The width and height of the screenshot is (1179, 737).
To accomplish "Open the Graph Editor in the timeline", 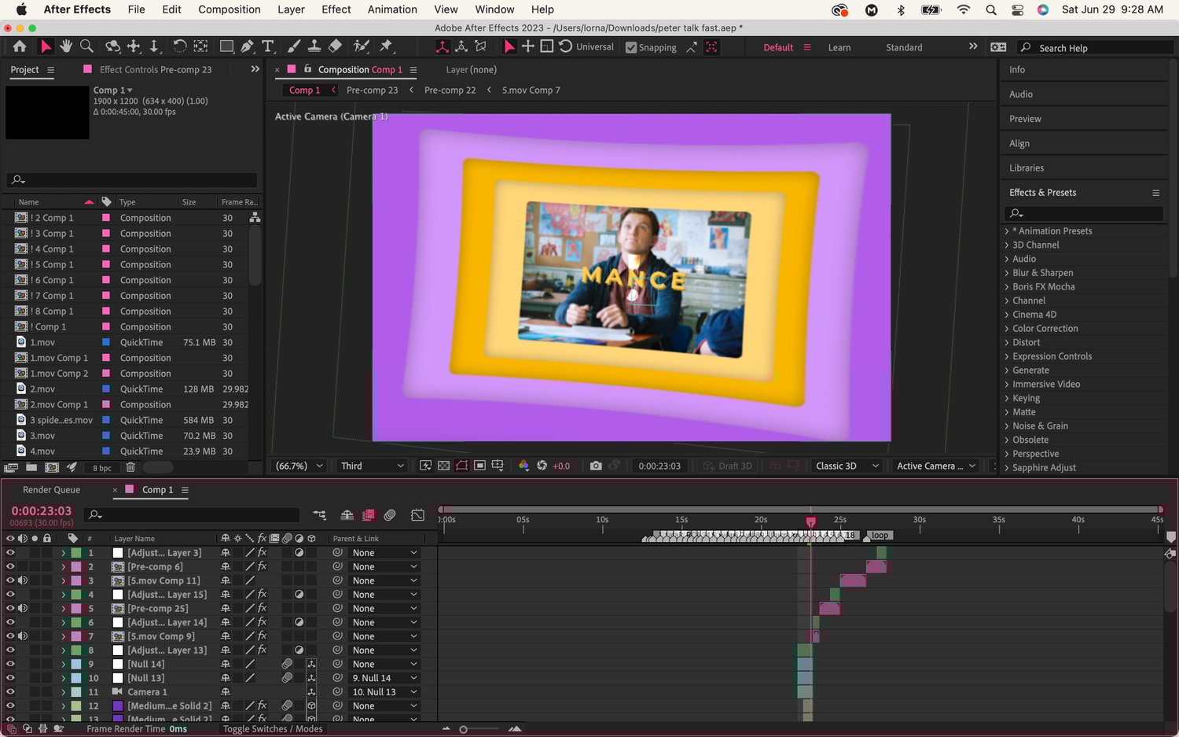I will (417, 515).
